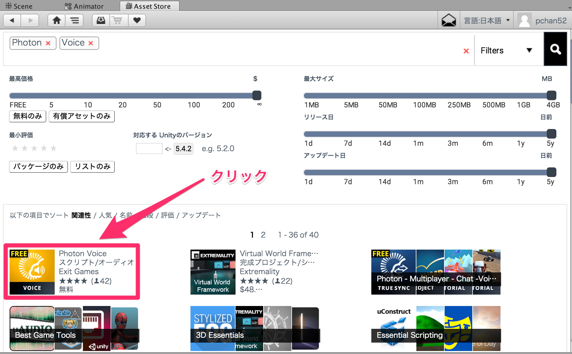Open the 言語:日本語 language dropdown
The image size is (572, 354).
[x=487, y=20]
